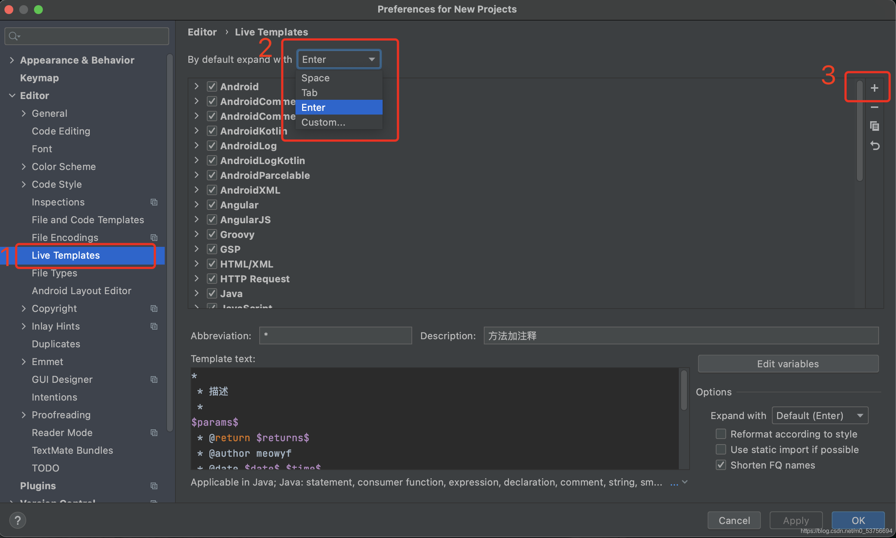Select Default (Enter) from Options dropdown
The image size is (896, 538).
pyautogui.click(x=820, y=414)
